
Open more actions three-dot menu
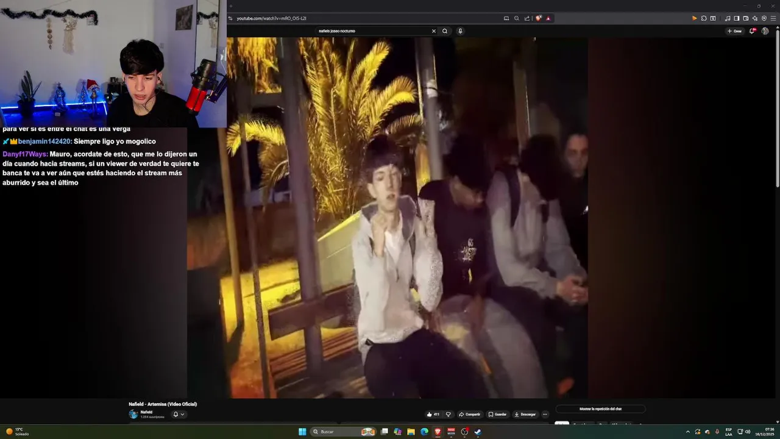[x=545, y=414]
